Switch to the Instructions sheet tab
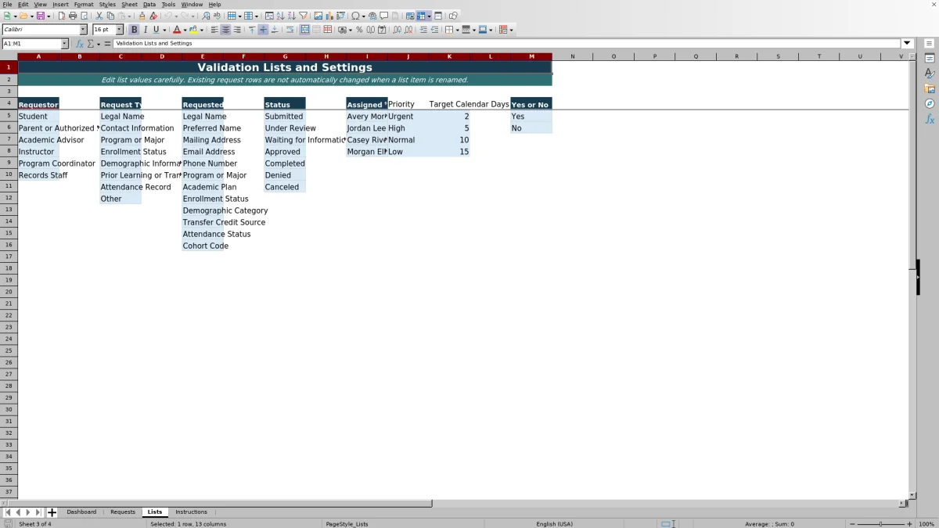The image size is (939, 528). click(191, 512)
